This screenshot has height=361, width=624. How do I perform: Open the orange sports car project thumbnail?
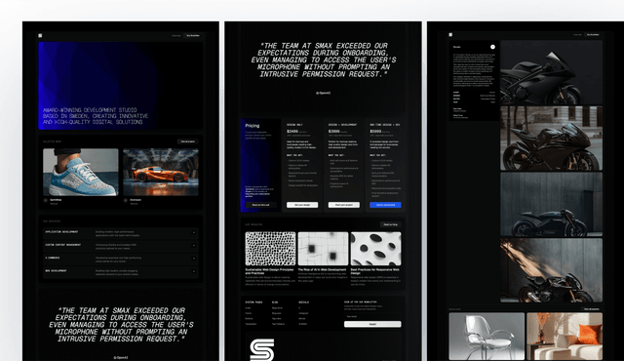click(161, 173)
